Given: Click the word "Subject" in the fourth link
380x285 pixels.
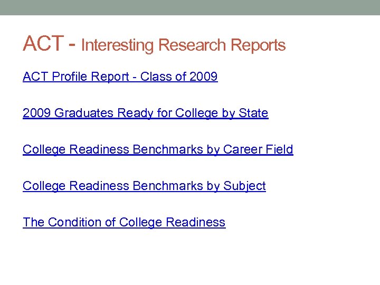Looking at the screenshot, I should pyautogui.click(x=244, y=186).
